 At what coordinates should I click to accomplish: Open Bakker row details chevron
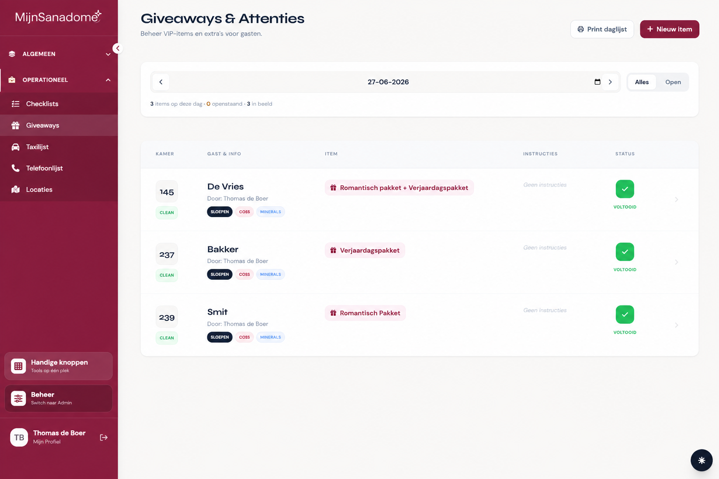676,262
